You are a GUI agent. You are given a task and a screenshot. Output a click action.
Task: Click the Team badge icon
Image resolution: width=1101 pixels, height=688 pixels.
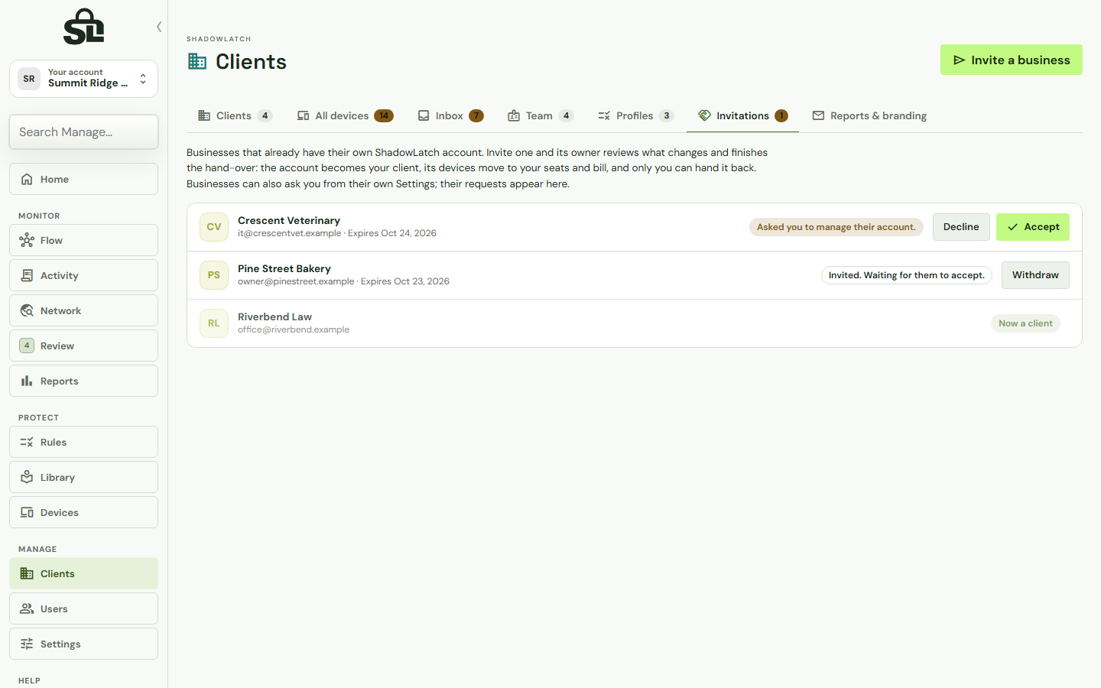[514, 115]
